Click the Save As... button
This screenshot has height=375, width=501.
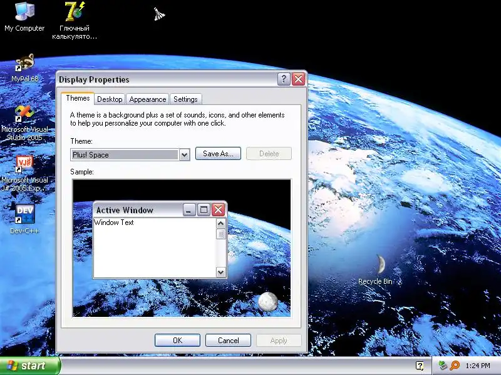[x=218, y=153]
